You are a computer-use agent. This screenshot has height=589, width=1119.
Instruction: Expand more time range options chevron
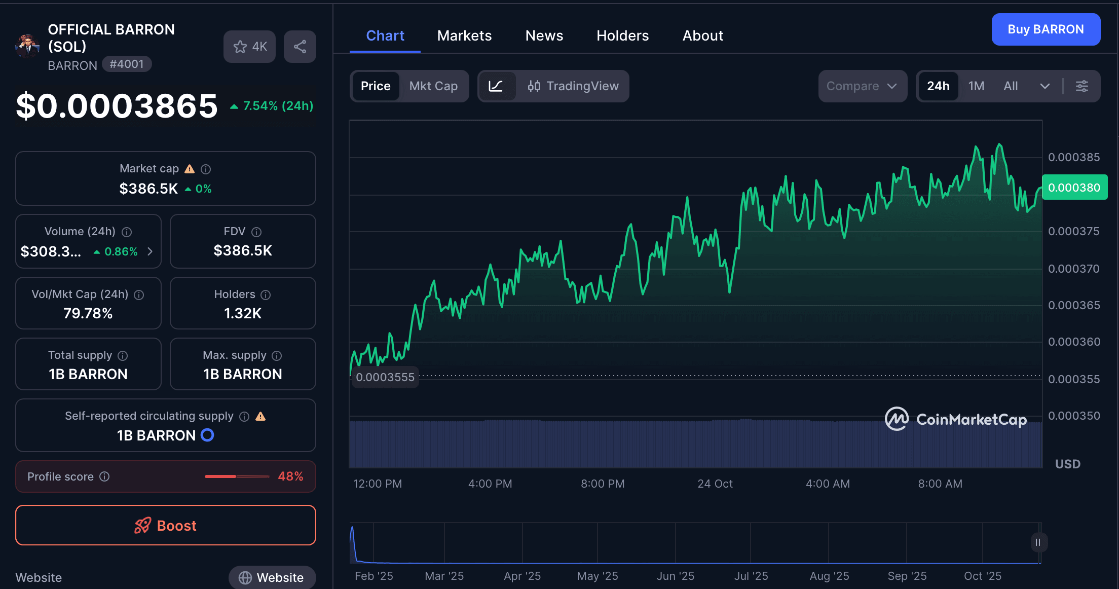point(1045,86)
